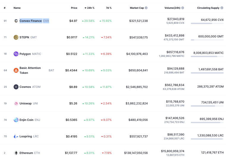226x161 pixels.
Task: Sort by 24h % column
Action: click(90, 8)
